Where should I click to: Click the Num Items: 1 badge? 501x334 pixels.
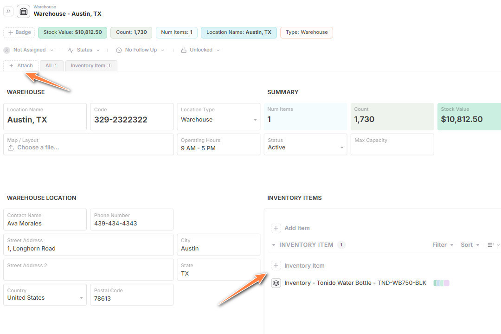177,32
